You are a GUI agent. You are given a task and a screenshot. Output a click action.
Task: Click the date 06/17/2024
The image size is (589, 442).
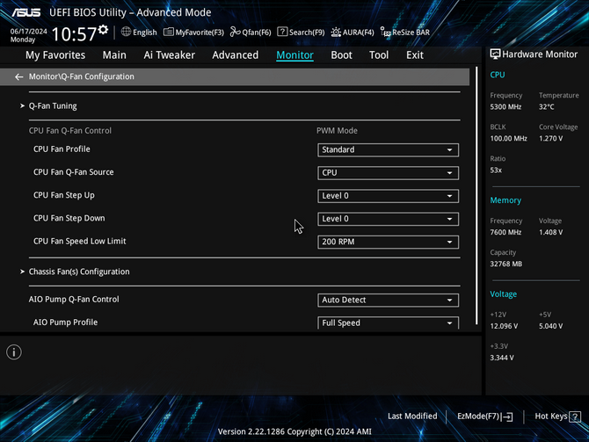(x=28, y=31)
